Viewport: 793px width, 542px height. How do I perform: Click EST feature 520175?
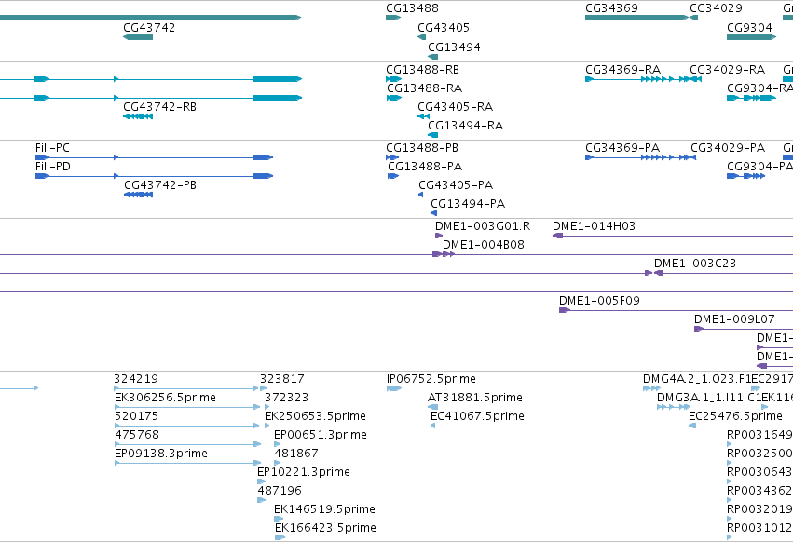tap(187, 426)
